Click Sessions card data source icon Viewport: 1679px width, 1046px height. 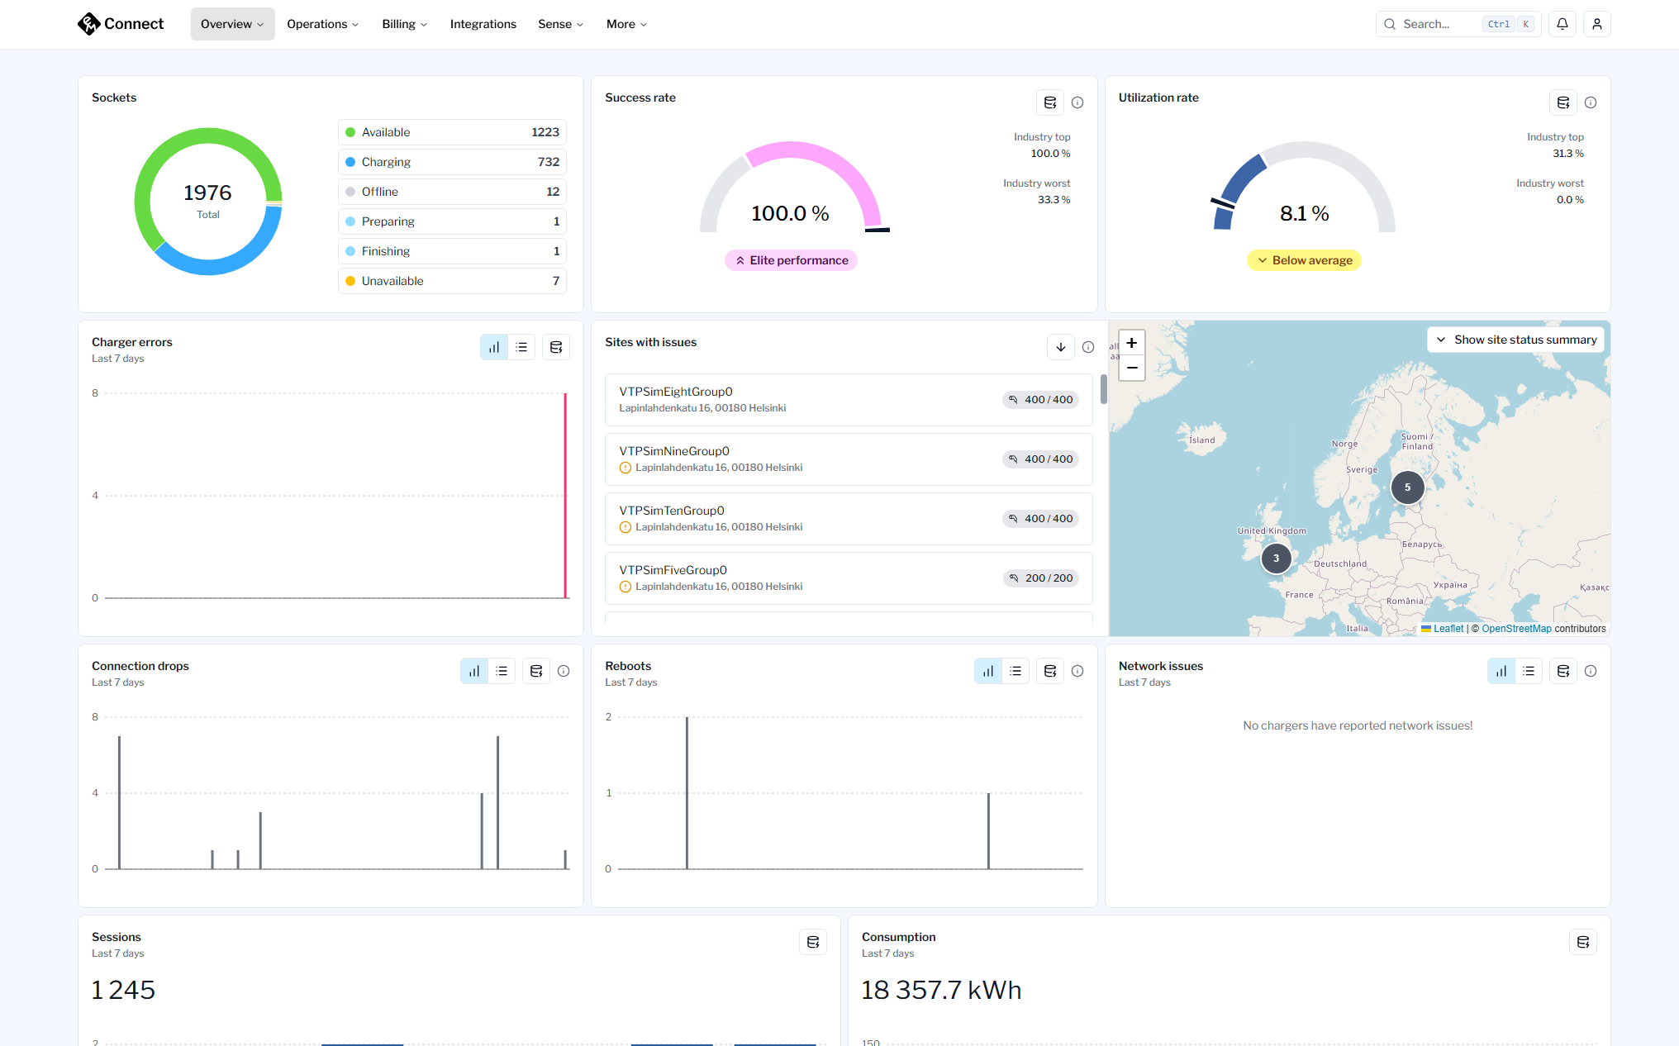pyautogui.click(x=812, y=942)
